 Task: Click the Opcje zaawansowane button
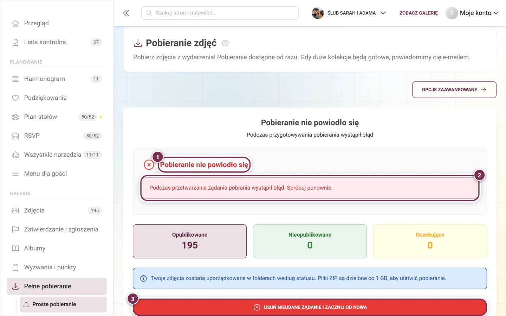click(454, 90)
